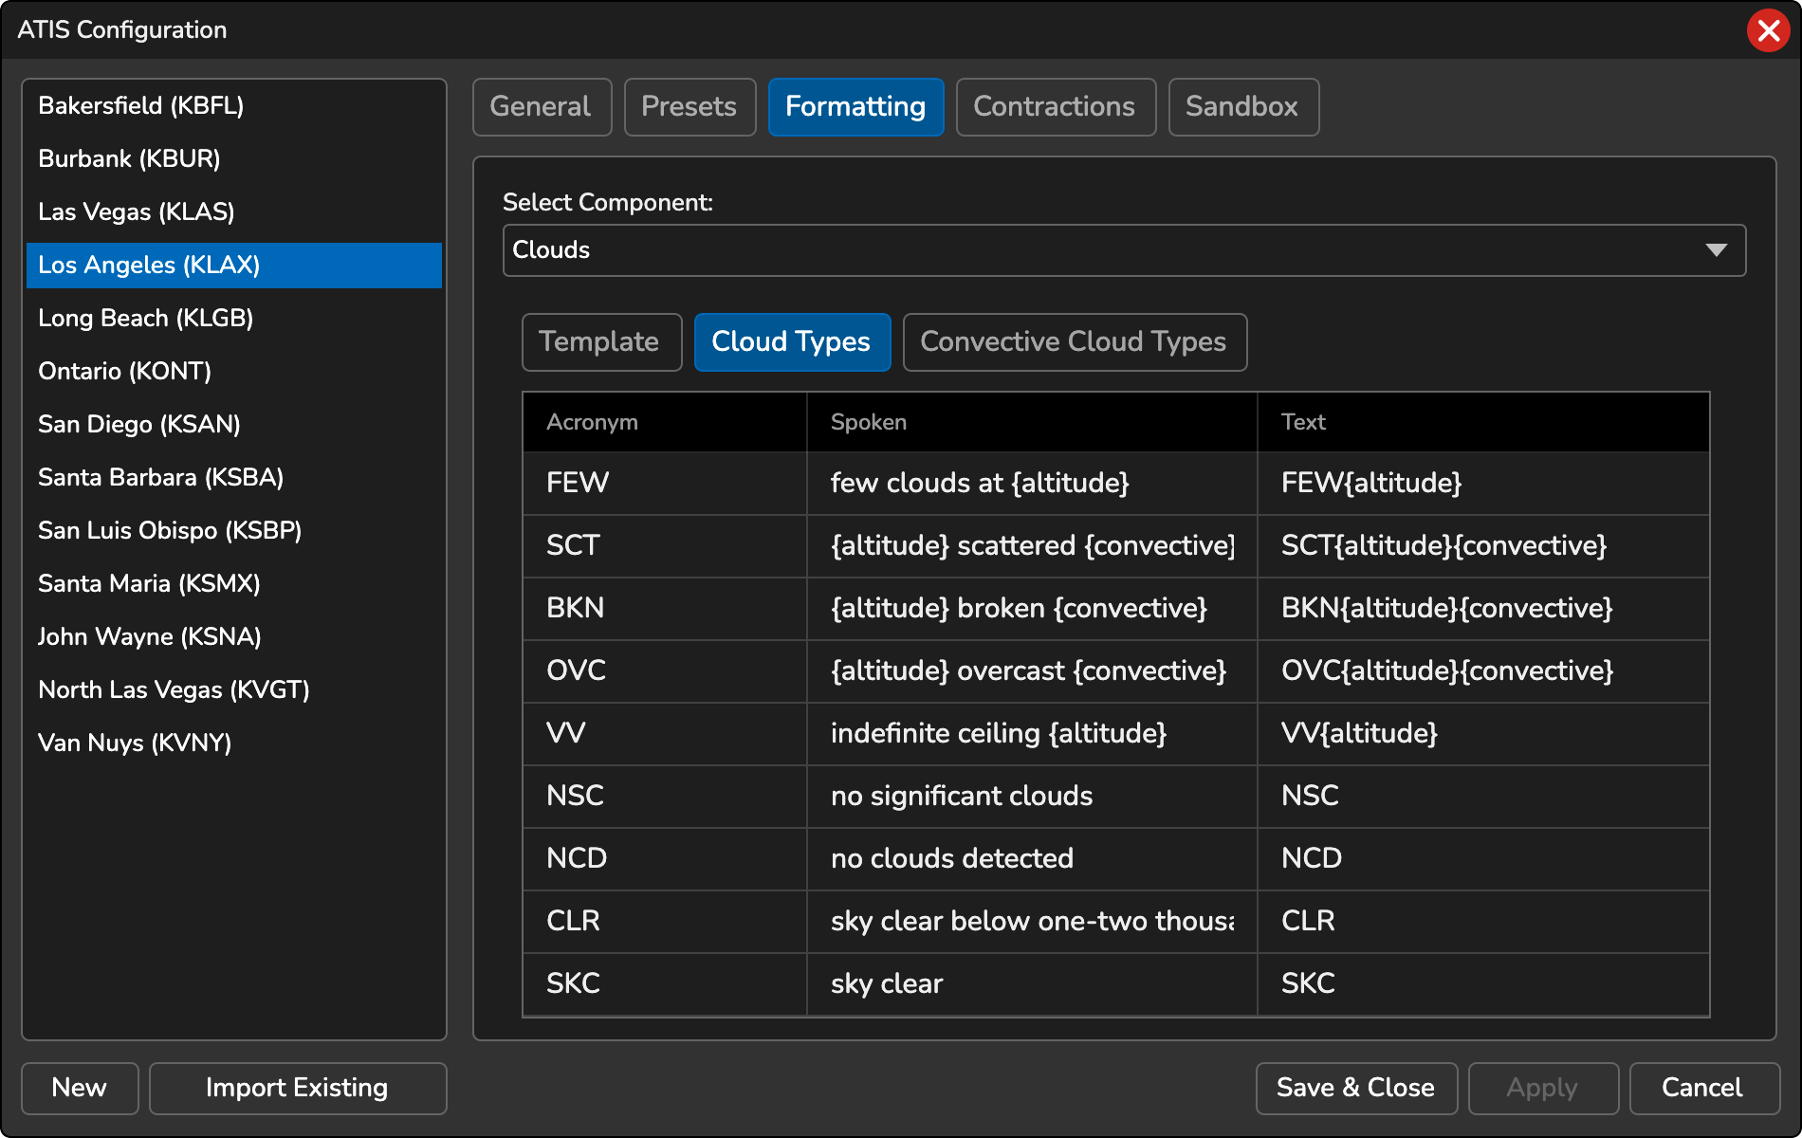Open the Select Component dropdown
1802x1138 pixels.
coord(1124,250)
